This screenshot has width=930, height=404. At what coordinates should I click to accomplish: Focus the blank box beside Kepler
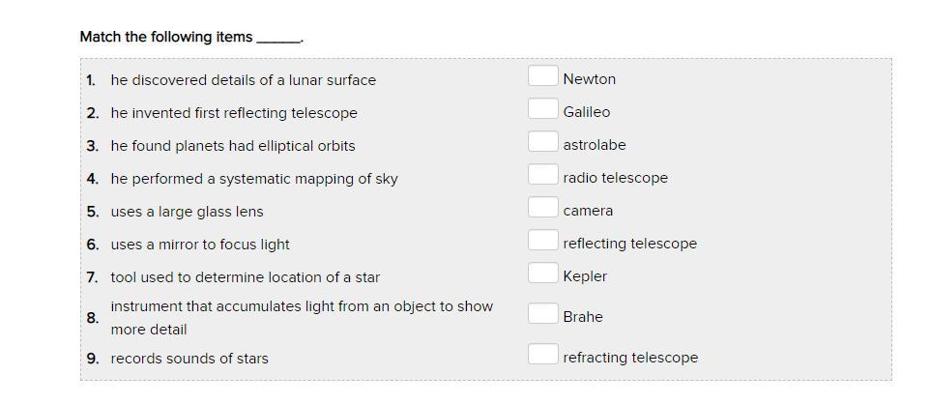coord(542,274)
